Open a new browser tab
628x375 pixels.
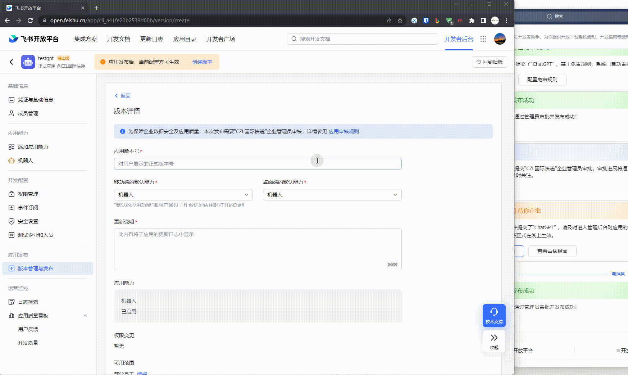(96, 8)
